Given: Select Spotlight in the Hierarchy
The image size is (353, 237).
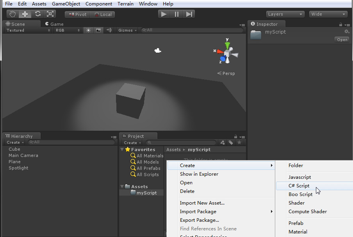Looking at the screenshot, I should [x=18, y=168].
